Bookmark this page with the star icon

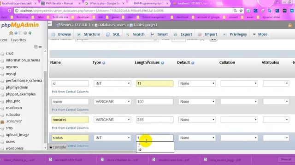coord(241,11)
